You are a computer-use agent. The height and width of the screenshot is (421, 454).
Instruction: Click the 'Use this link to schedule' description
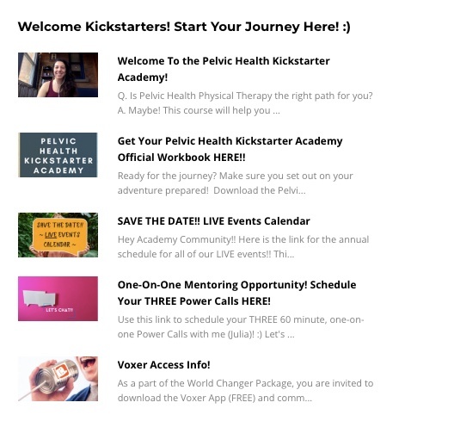click(x=241, y=327)
